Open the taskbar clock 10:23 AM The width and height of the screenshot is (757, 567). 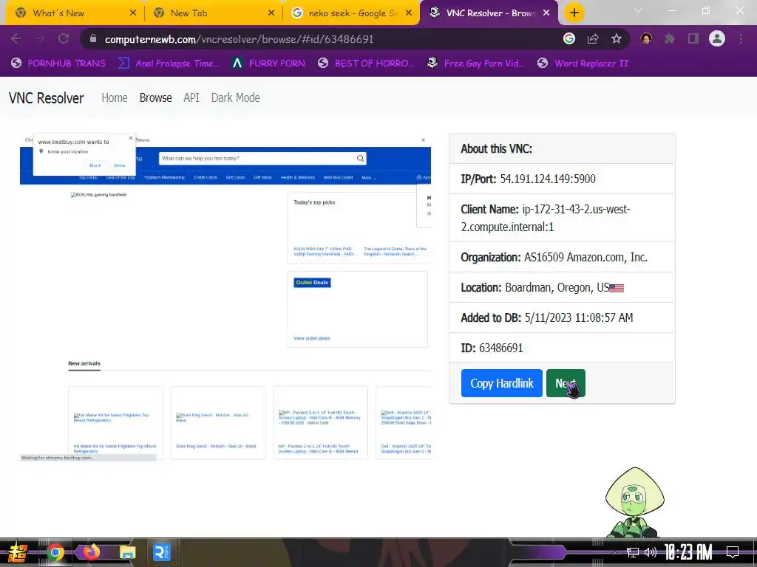tap(688, 552)
